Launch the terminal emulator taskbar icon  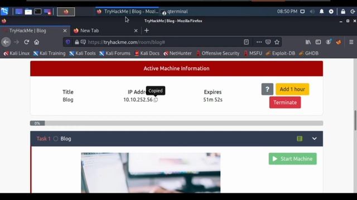(38, 12)
